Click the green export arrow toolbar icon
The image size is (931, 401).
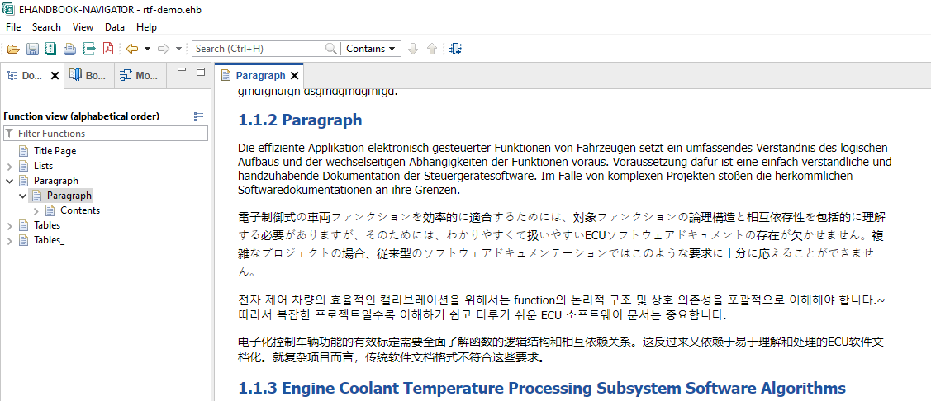pyautogui.click(x=88, y=49)
